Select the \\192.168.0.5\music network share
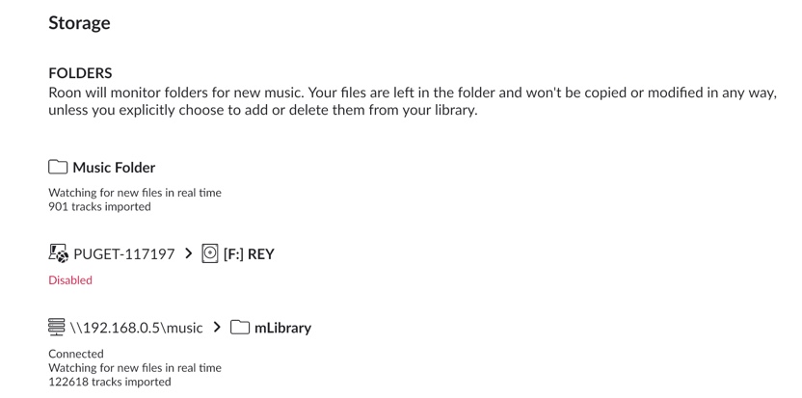The image size is (802, 398). tap(136, 328)
